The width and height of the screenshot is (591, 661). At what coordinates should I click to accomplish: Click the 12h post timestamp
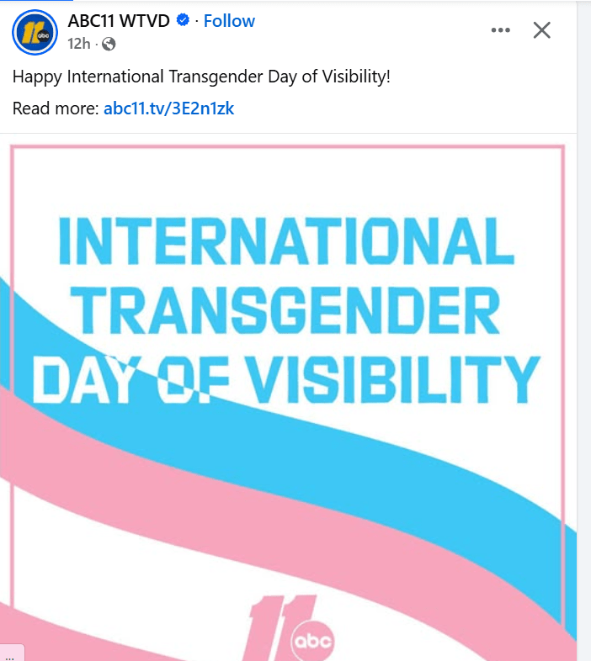[x=78, y=44]
